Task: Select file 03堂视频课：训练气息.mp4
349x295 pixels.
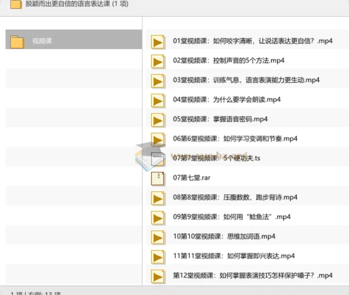Action: click(x=246, y=80)
